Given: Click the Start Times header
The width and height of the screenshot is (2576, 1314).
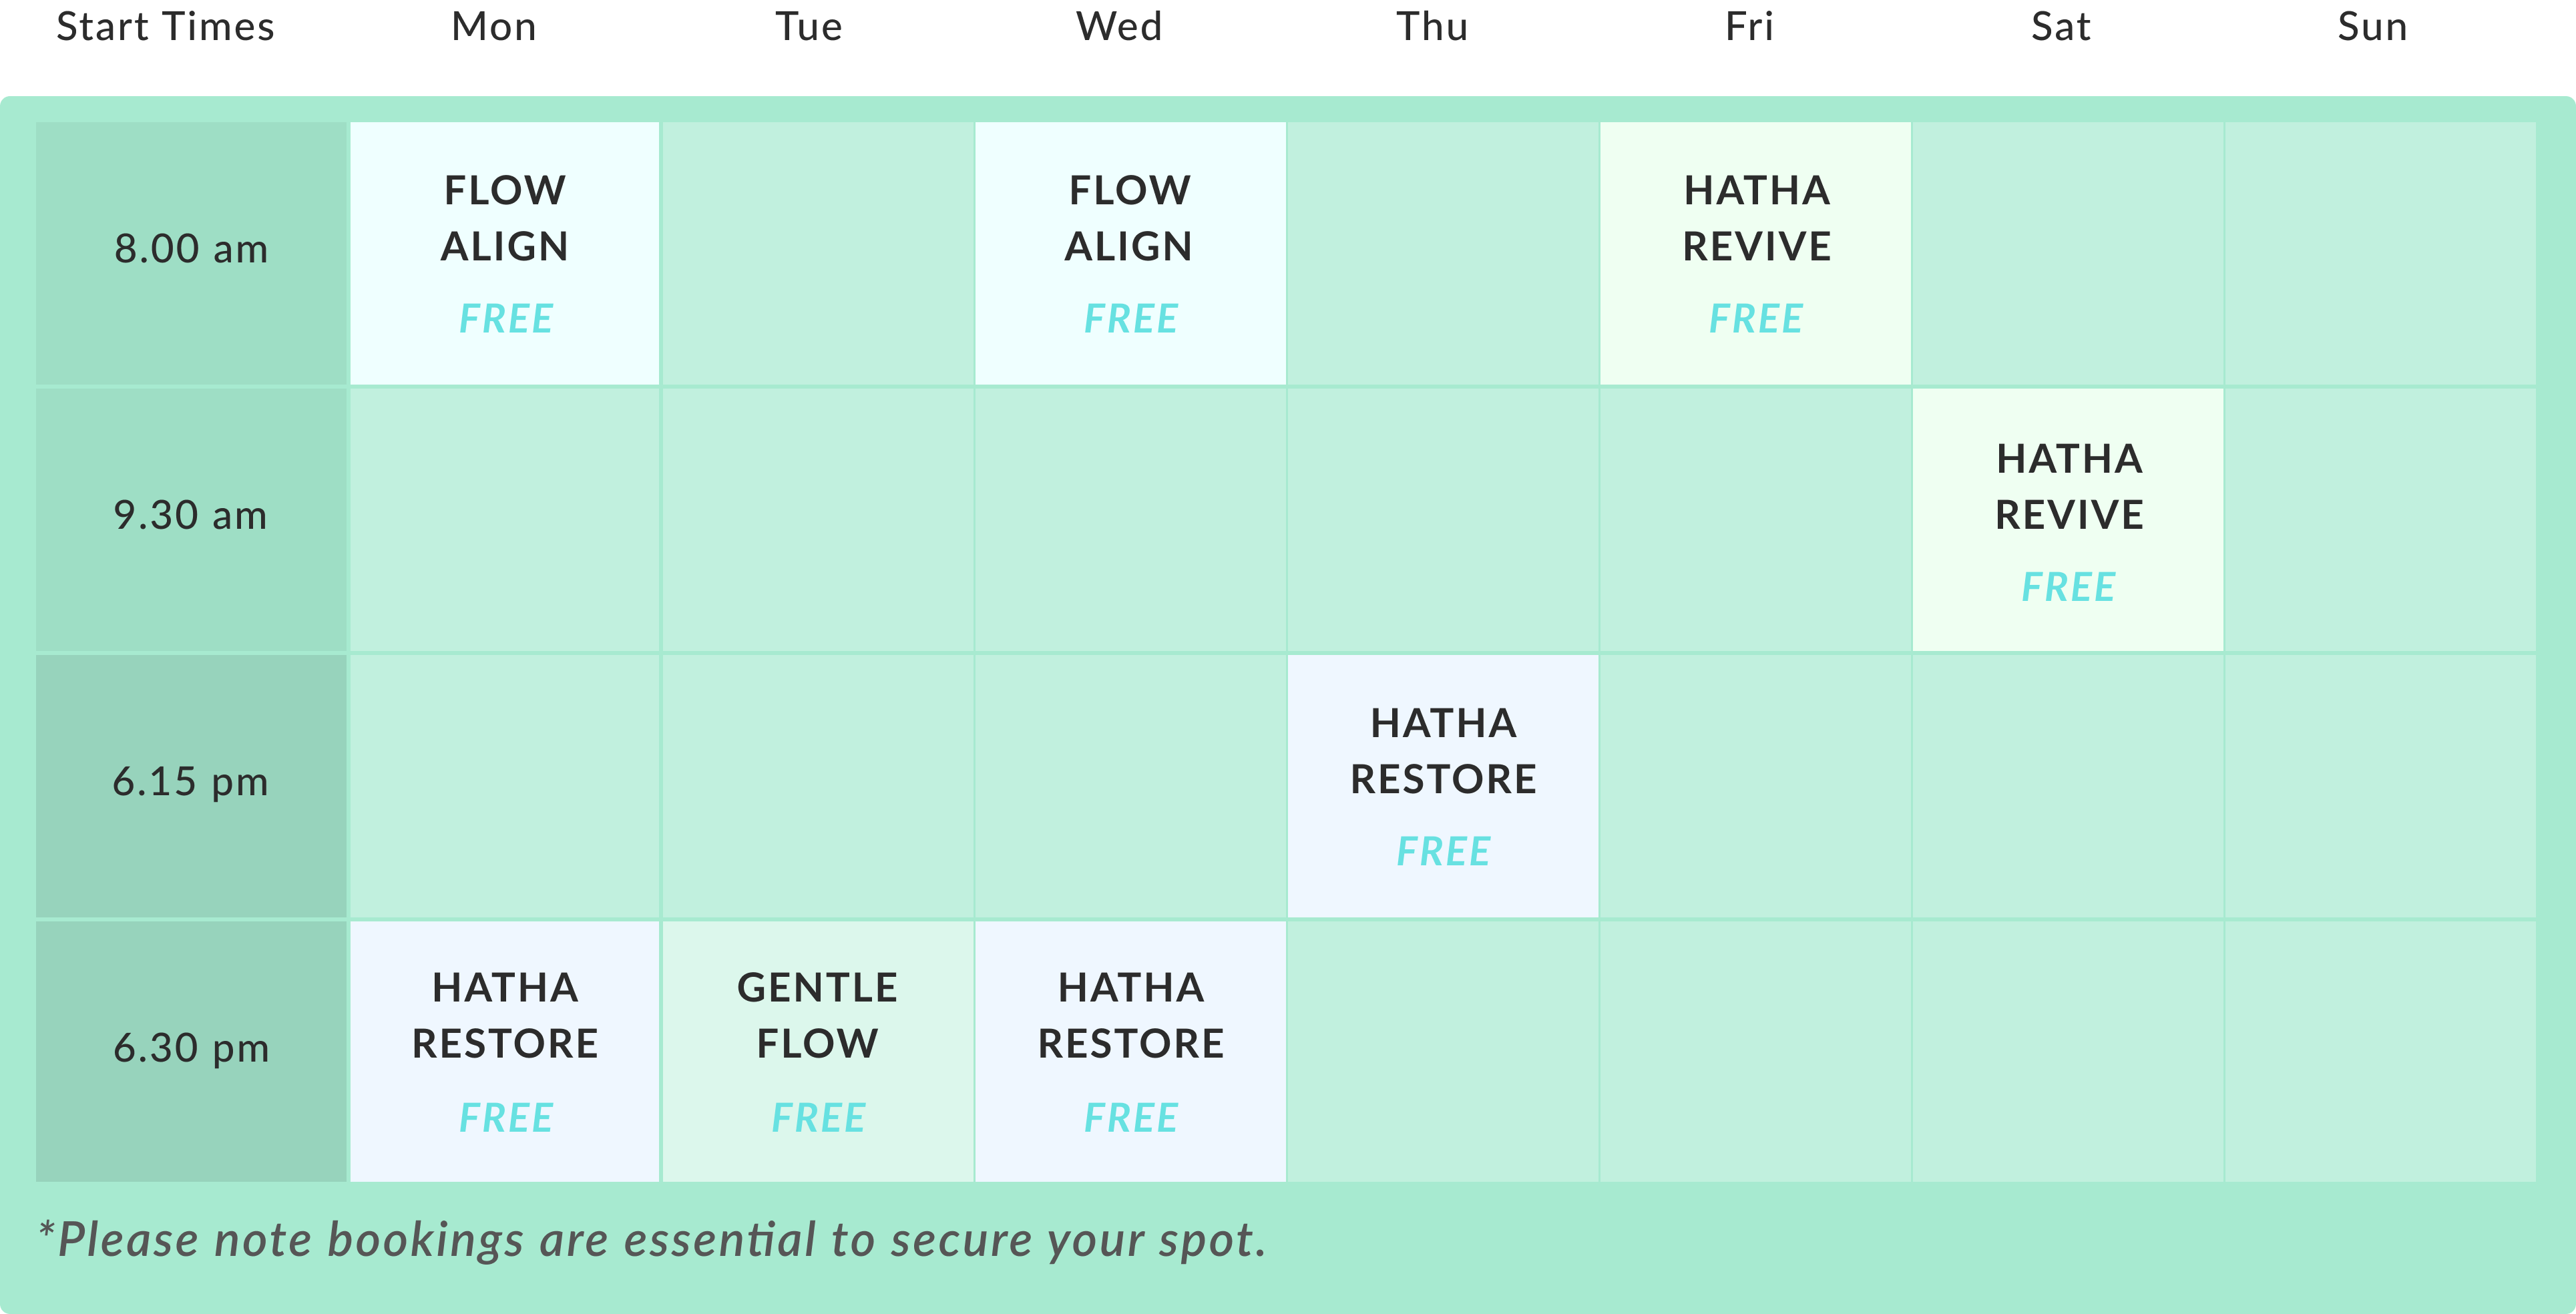Looking at the screenshot, I should click(x=165, y=27).
